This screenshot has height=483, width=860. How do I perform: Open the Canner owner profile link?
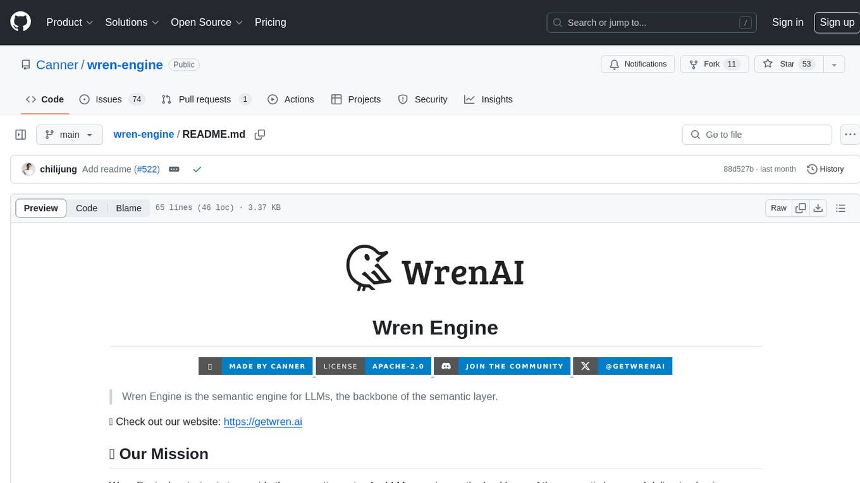click(x=57, y=64)
